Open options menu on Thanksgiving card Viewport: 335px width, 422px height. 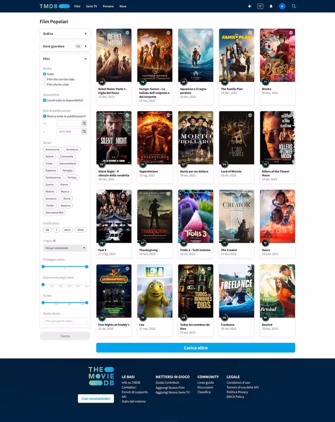coord(168,193)
